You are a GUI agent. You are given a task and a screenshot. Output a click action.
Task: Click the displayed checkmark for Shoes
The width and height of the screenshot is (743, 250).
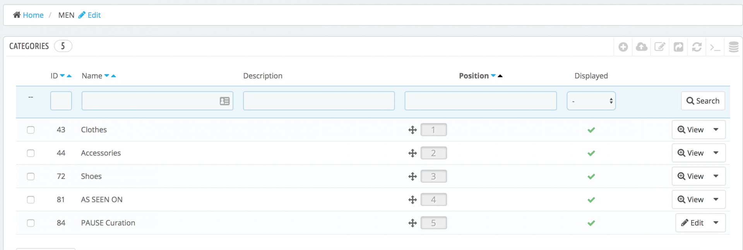pos(591,177)
